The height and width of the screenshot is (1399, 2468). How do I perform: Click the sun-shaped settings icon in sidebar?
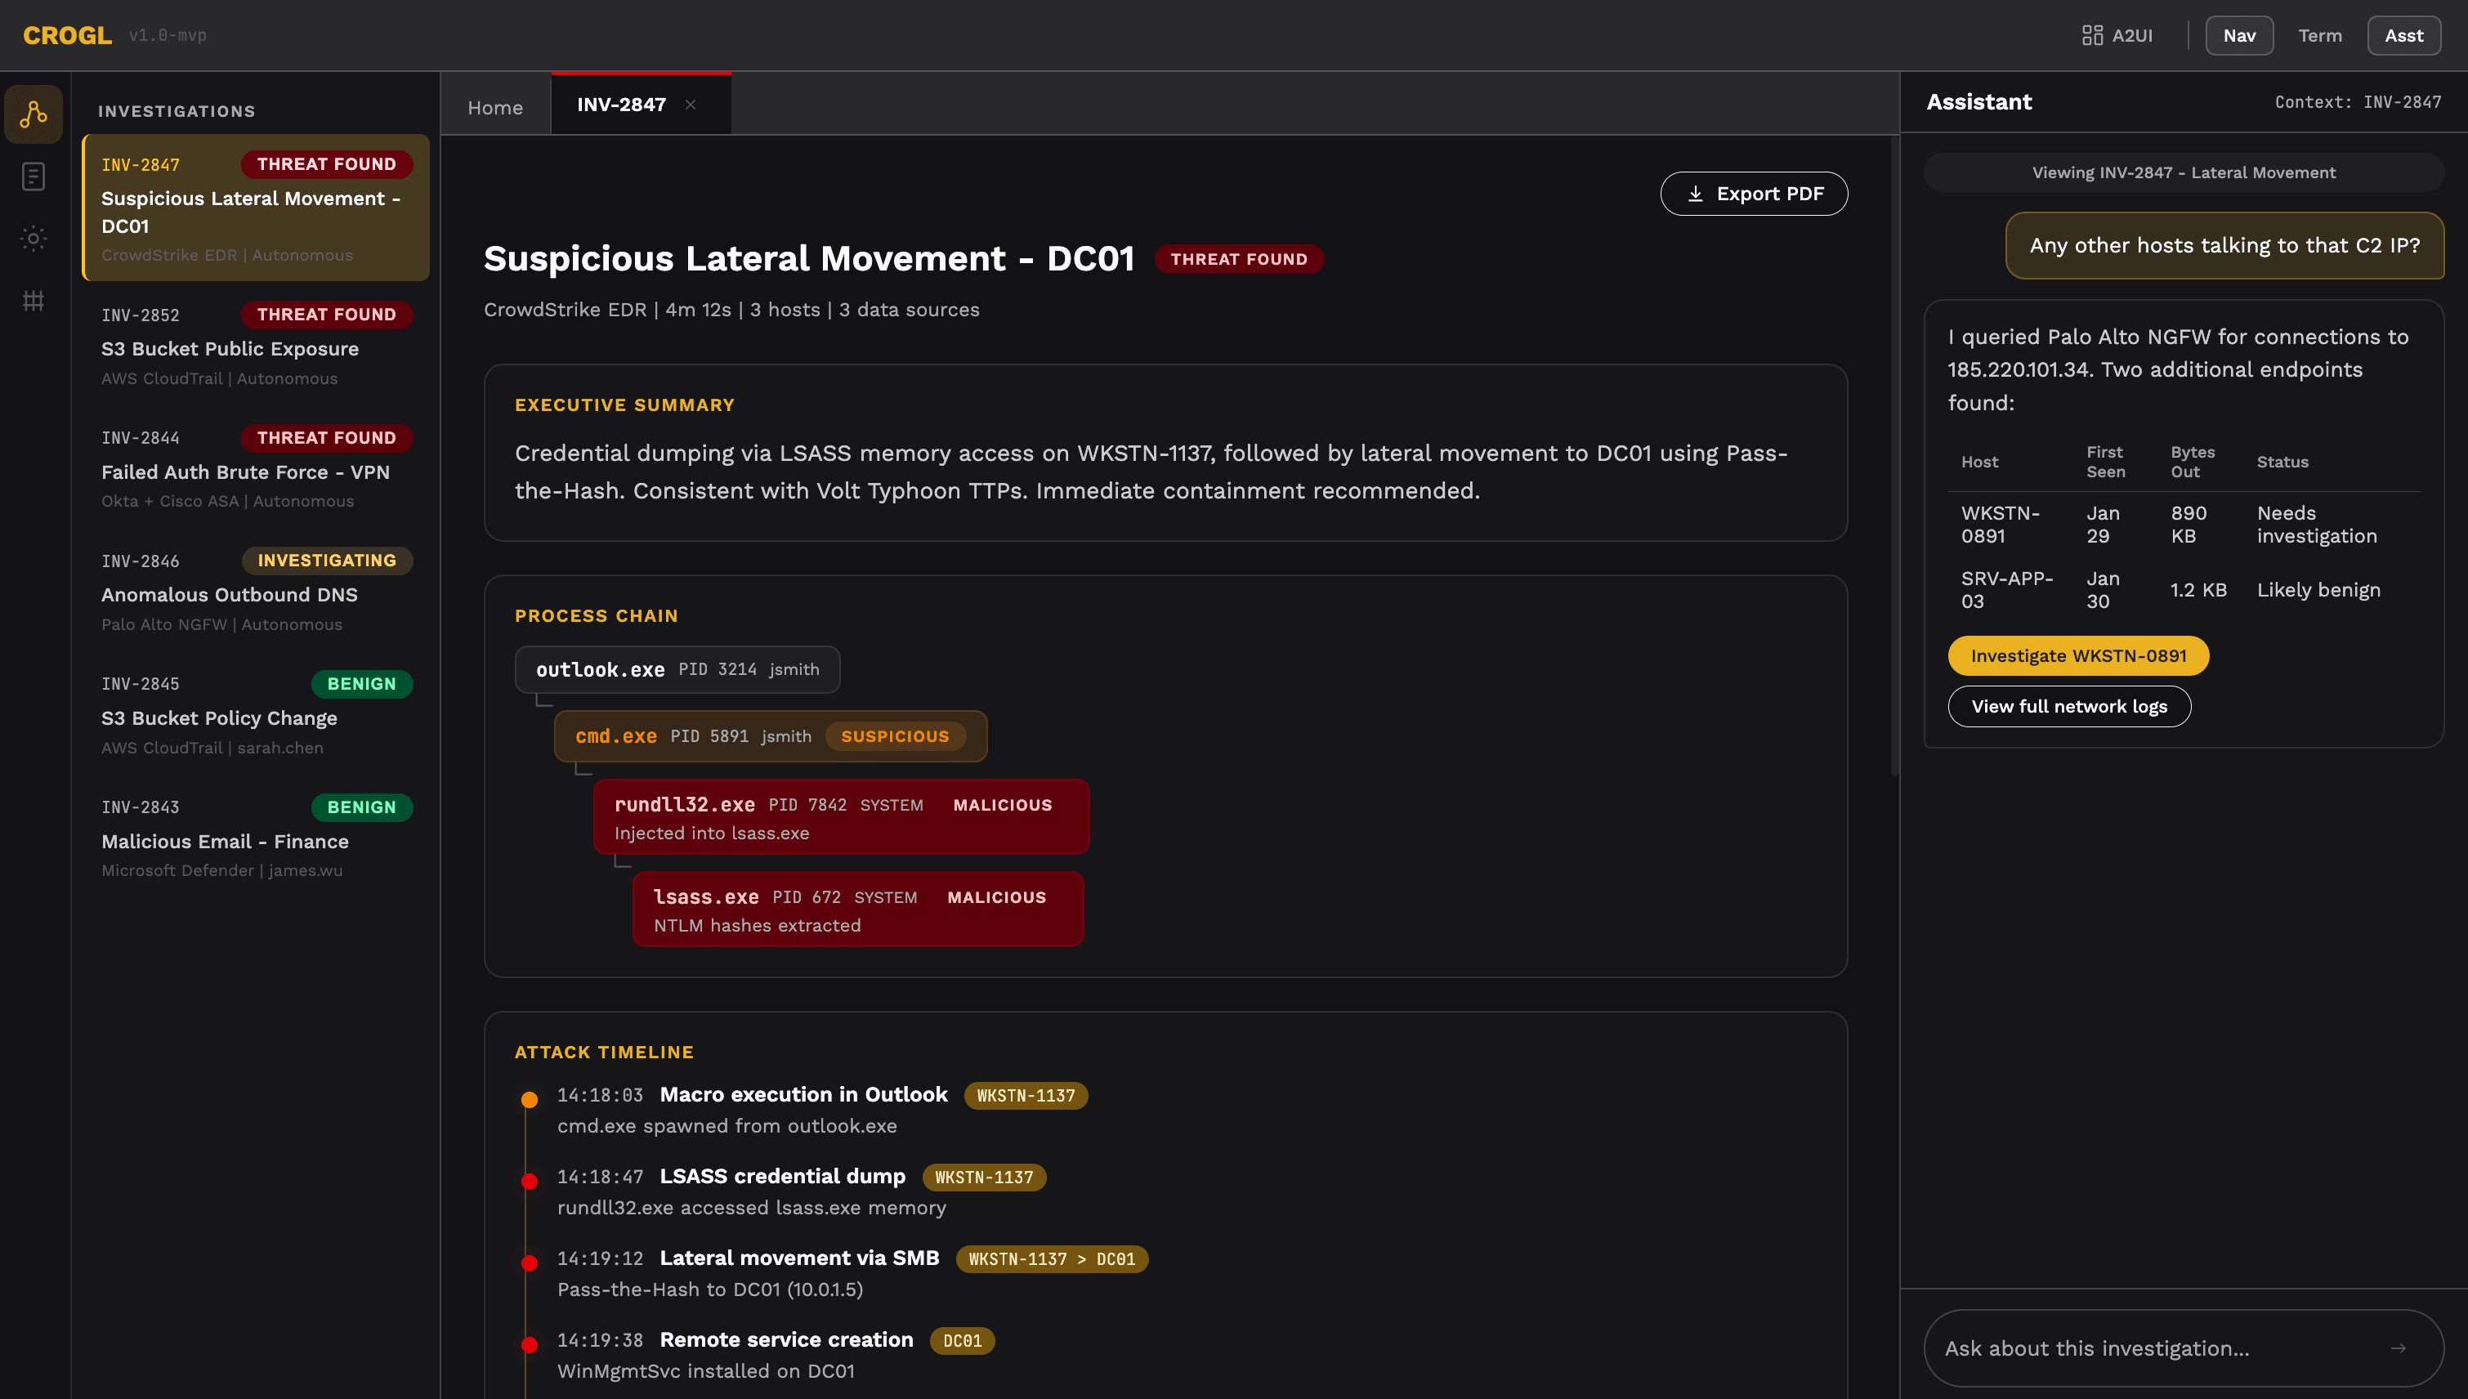[33, 239]
